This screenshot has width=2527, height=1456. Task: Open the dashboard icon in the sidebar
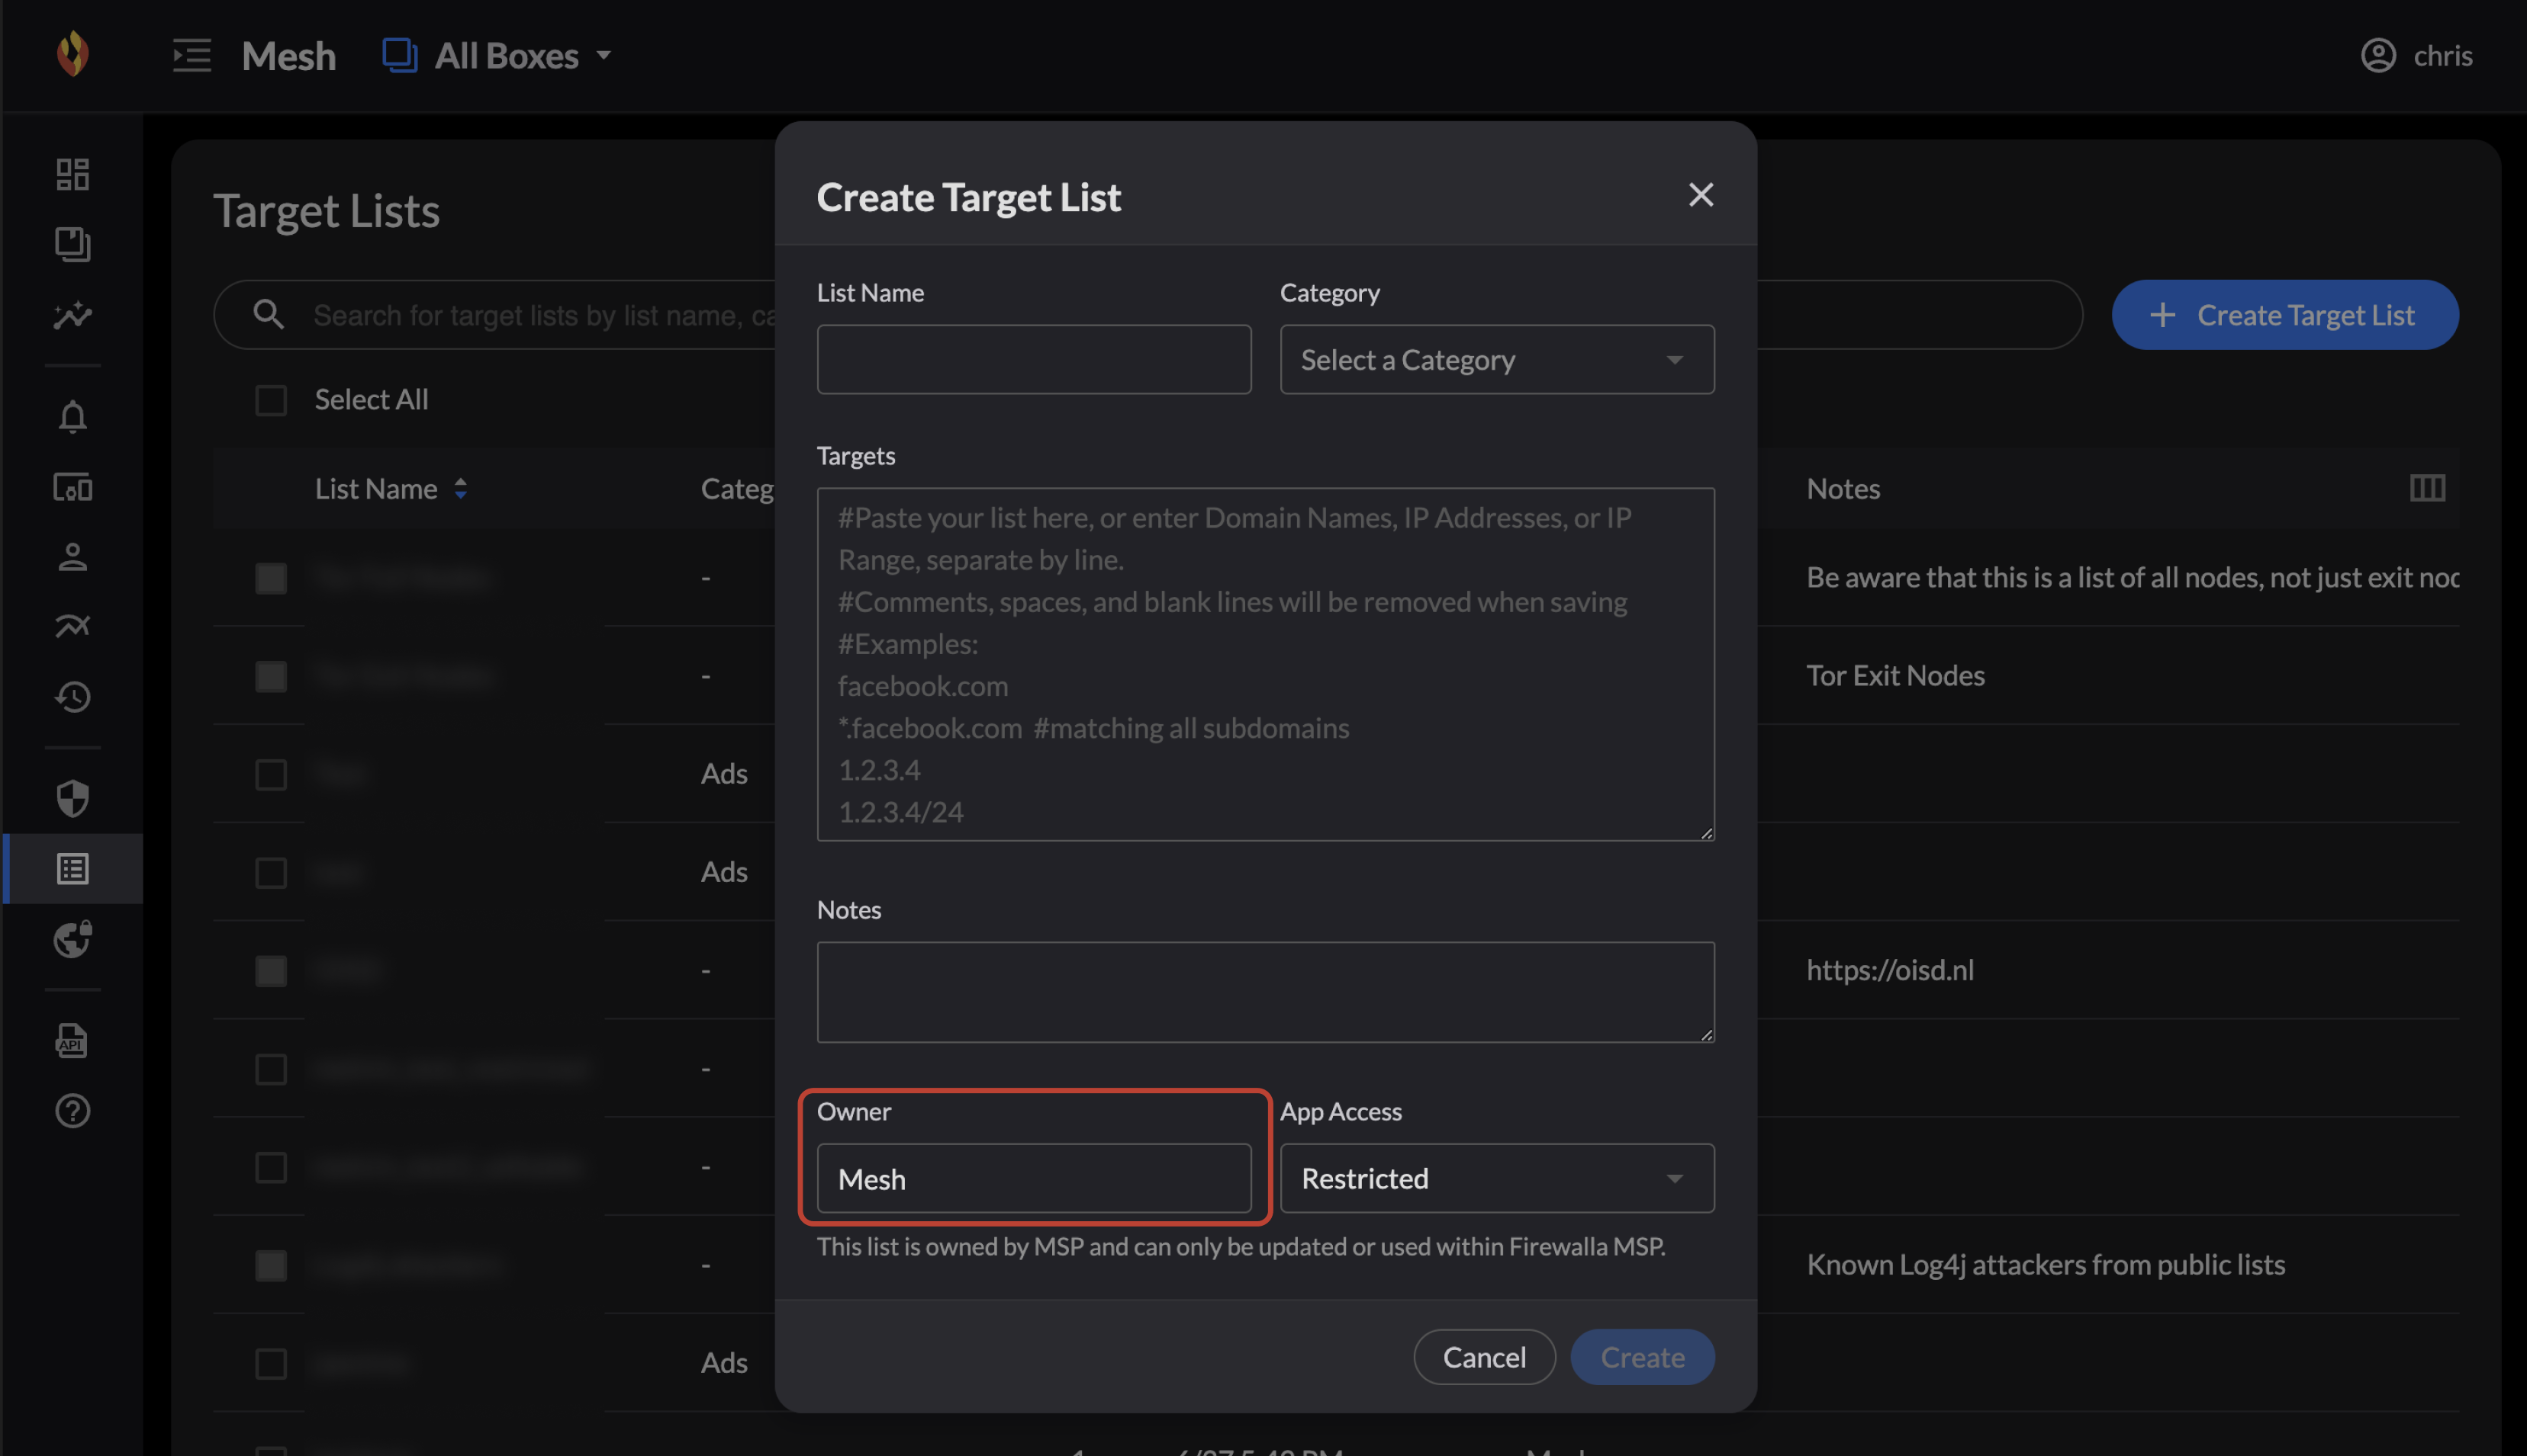click(x=72, y=174)
